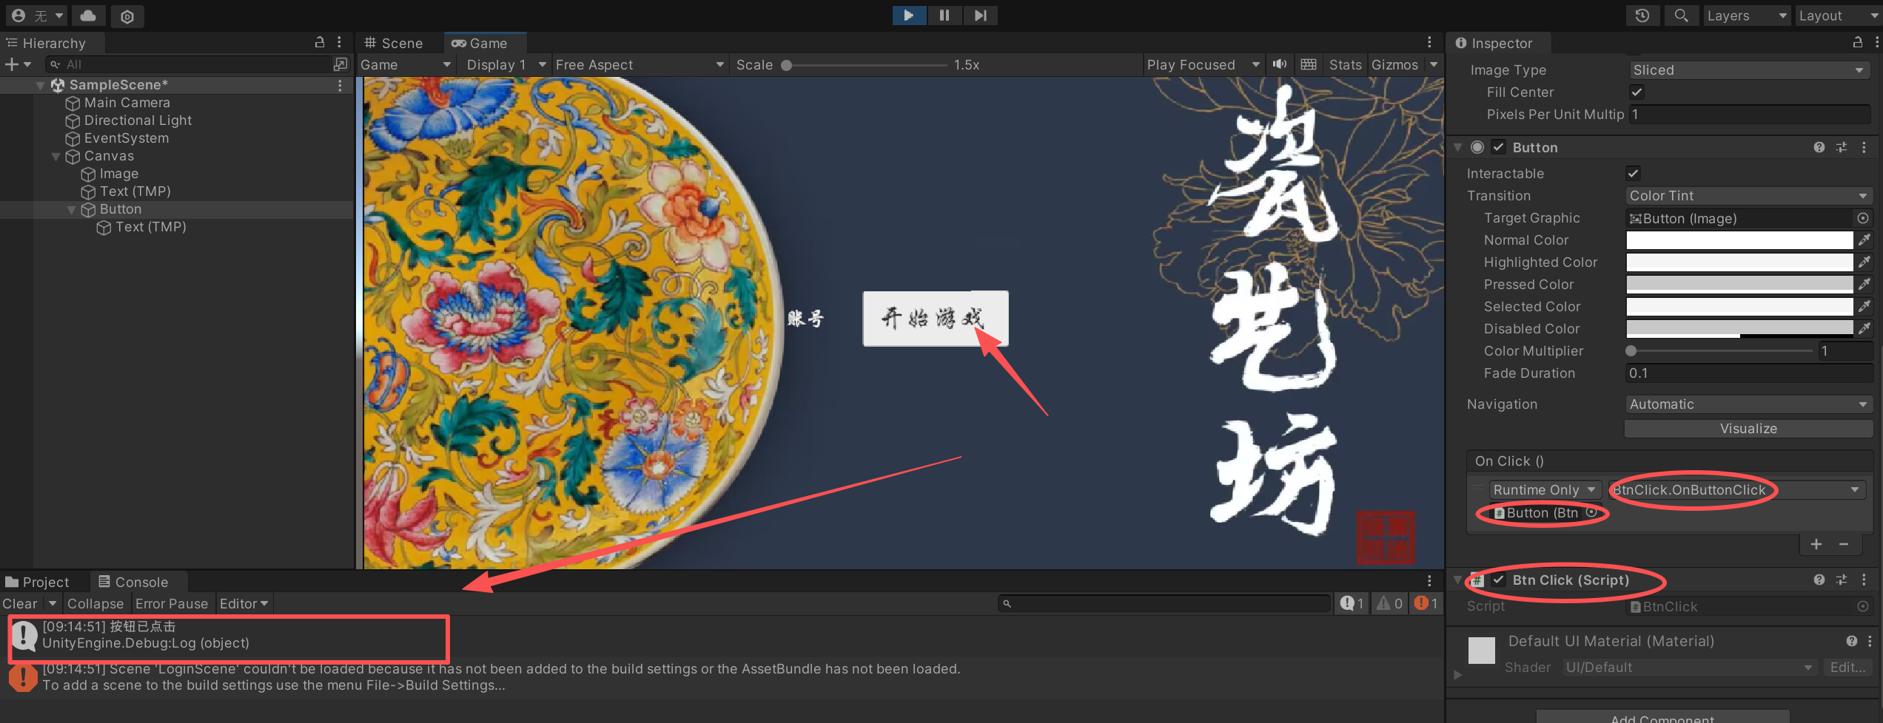Click the Visualize button for navigation
The height and width of the screenshot is (723, 1883).
tap(1748, 428)
